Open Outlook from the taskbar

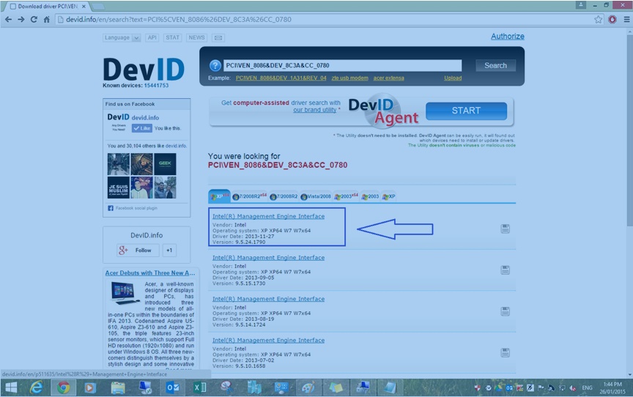(x=172, y=387)
